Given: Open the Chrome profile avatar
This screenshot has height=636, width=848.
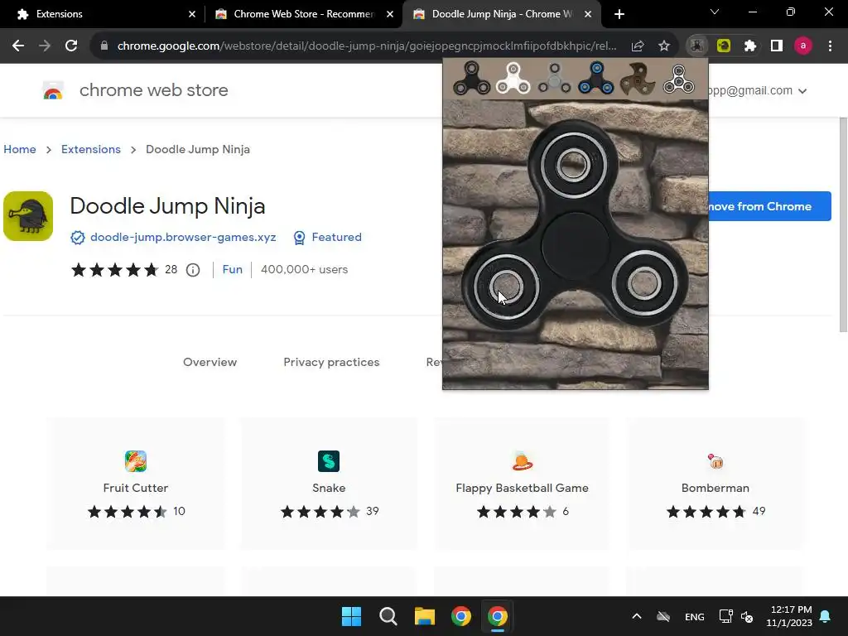Looking at the screenshot, I should point(803,46).
